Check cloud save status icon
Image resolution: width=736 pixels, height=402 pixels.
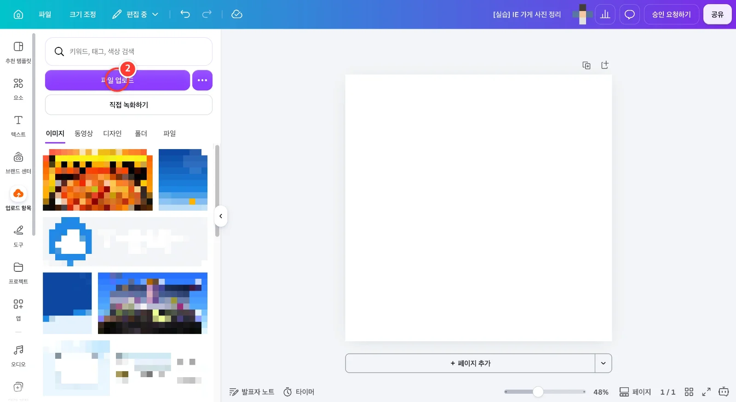pos(237,14)
